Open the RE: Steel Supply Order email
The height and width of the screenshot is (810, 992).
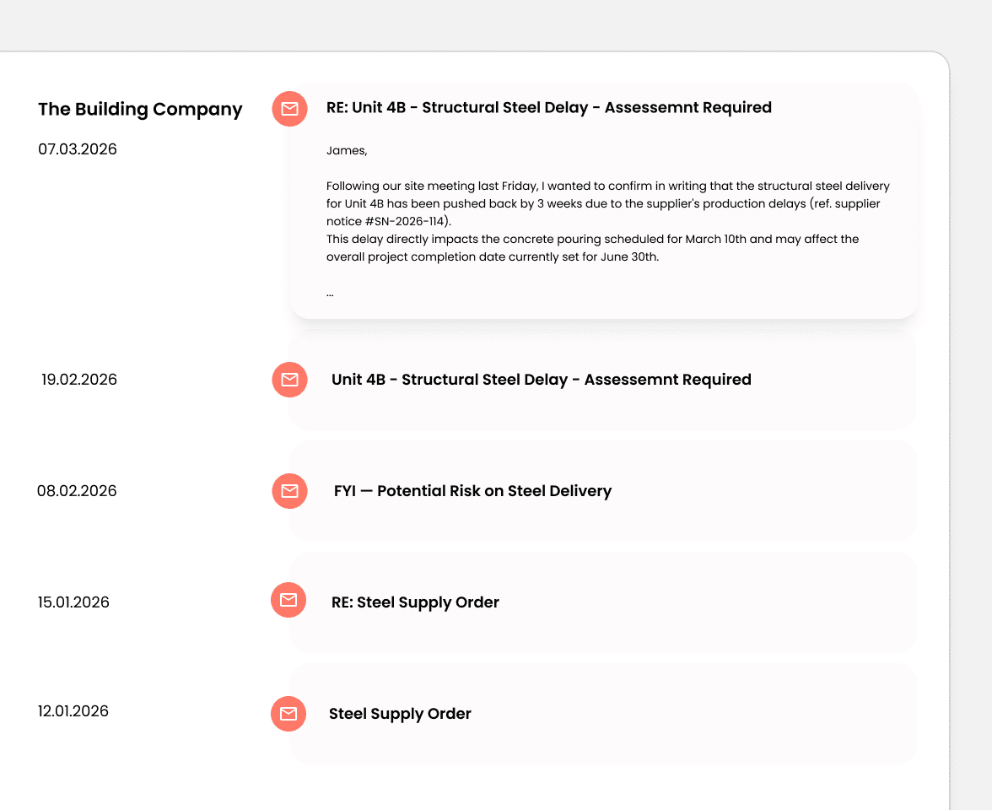pyautogui.click(x=414, y=602)
